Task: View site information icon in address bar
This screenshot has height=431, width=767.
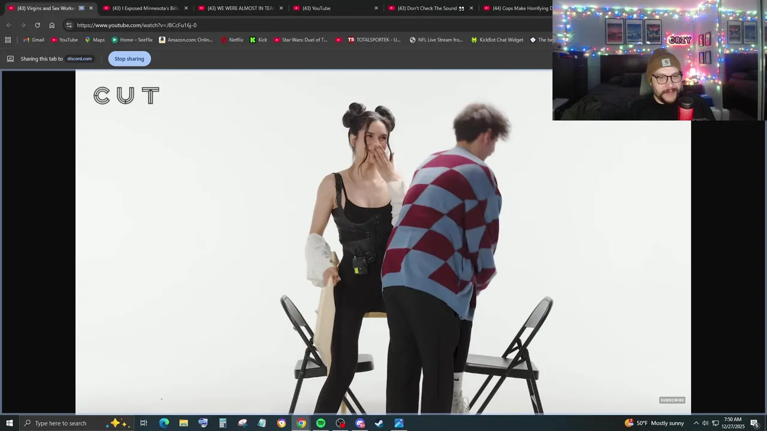Action: coord(69,25)
